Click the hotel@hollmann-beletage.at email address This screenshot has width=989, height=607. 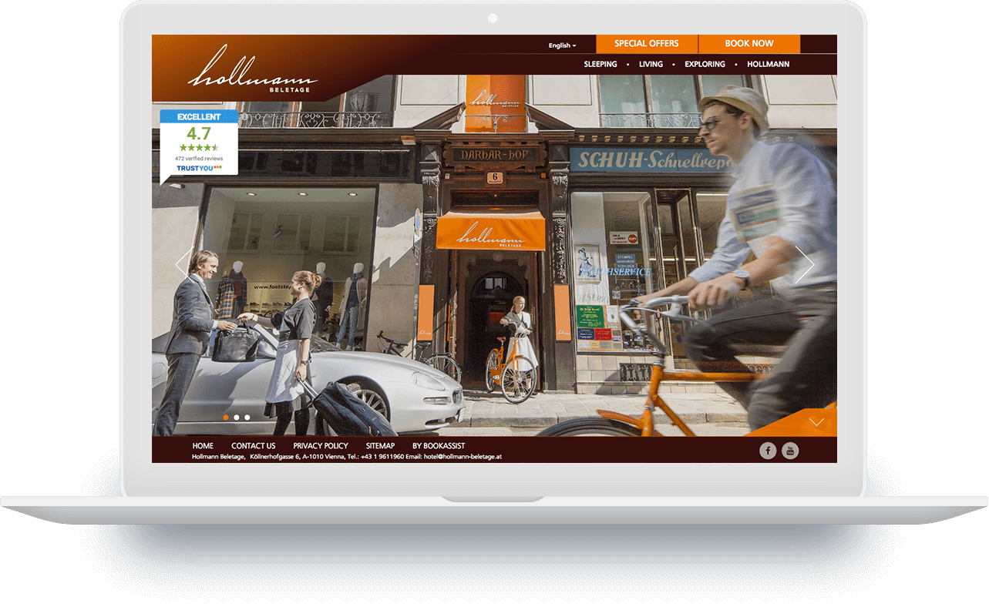(x=463, y=457)
